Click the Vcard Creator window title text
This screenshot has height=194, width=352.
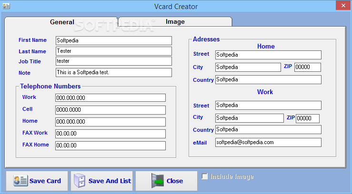coord(176,7)
